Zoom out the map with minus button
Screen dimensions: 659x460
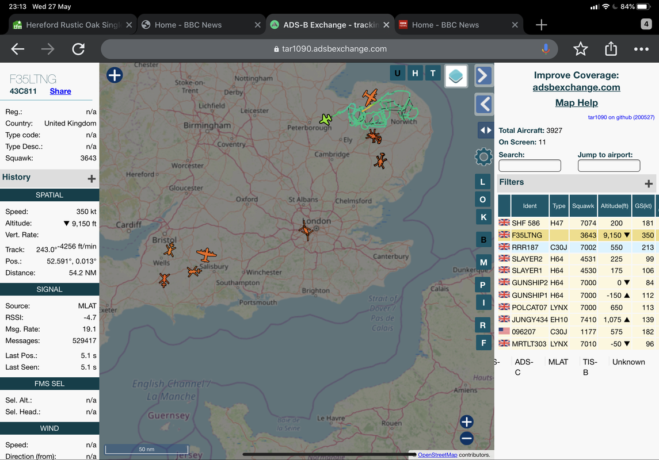pos(467,439)
